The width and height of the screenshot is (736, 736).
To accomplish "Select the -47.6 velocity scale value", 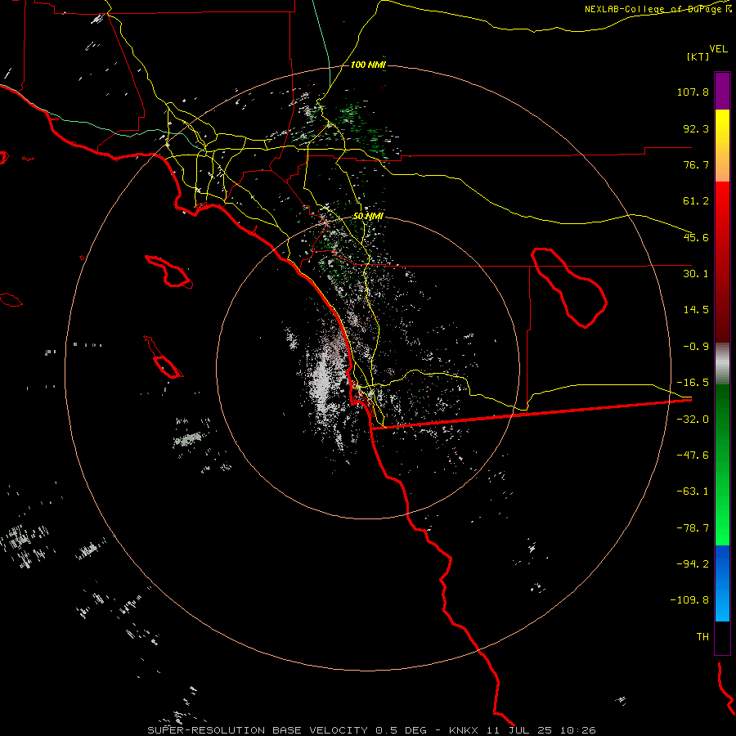I will [693, 456].
